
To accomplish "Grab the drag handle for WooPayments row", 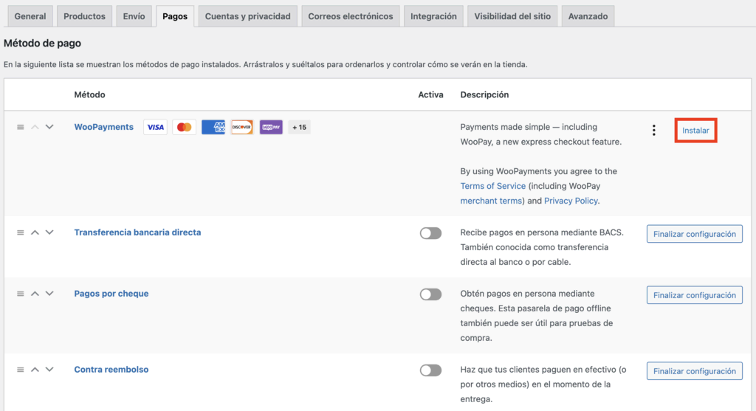I will click(x=21, y=127).
